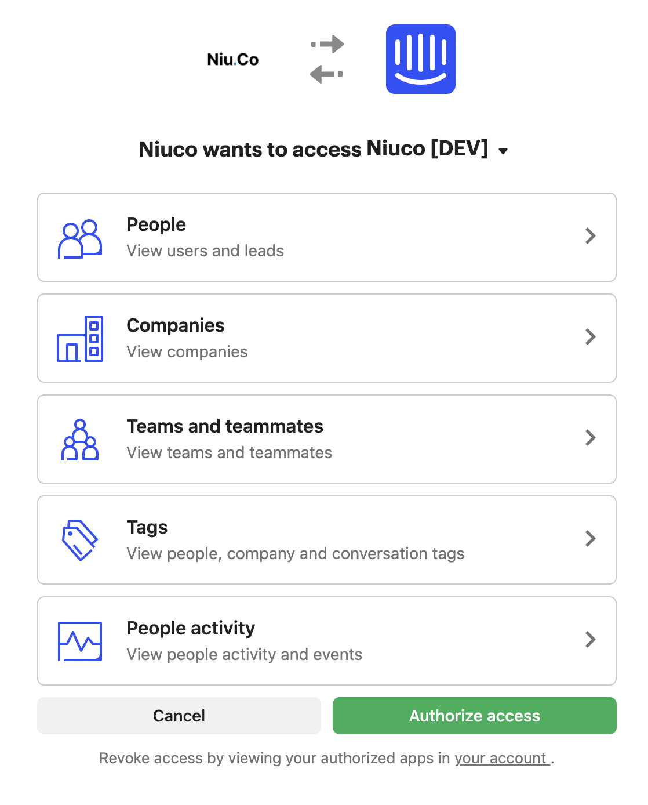Click the Niu.Co logo

[x=233, y=59]
